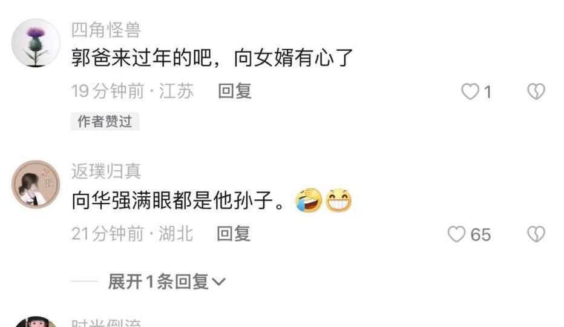The image size is (564, 327).
Task: Reply to 返璞归真's comment
Action: tap(234, 234)
